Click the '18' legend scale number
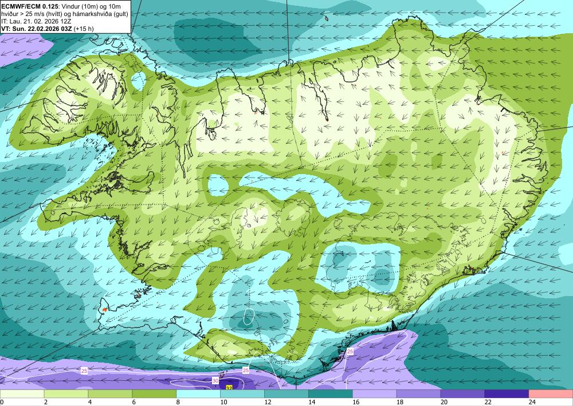Screen dimensions: 573x406 point(400,402)
